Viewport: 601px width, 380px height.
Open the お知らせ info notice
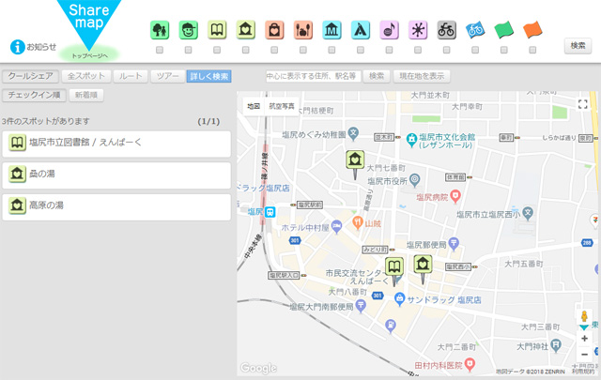[34, 46]
